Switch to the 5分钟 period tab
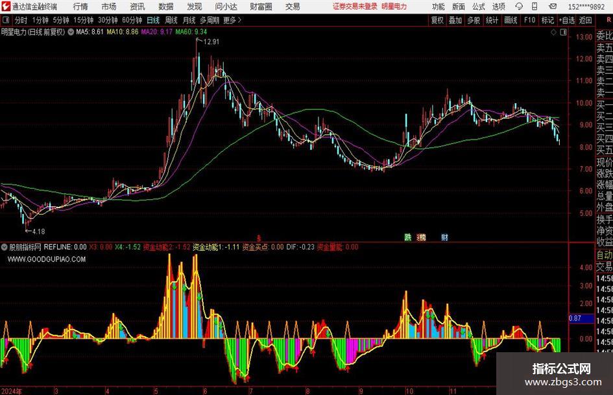Screen dimensions: 613x395 (x=61, y=20)
